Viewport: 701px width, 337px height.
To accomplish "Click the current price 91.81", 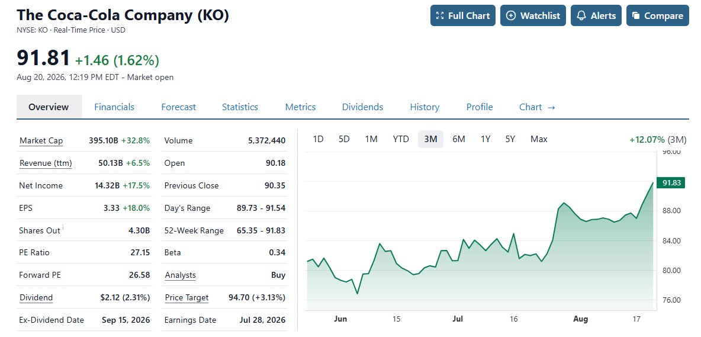I will click(43, 58).
